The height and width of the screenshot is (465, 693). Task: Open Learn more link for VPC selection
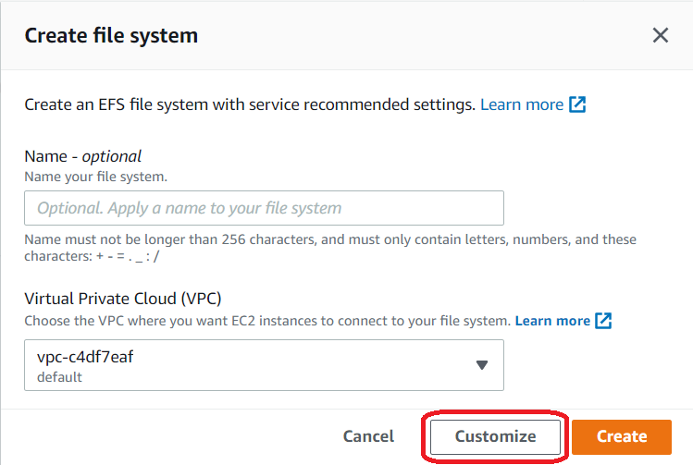pyautogui.click(x=552, y=321)
